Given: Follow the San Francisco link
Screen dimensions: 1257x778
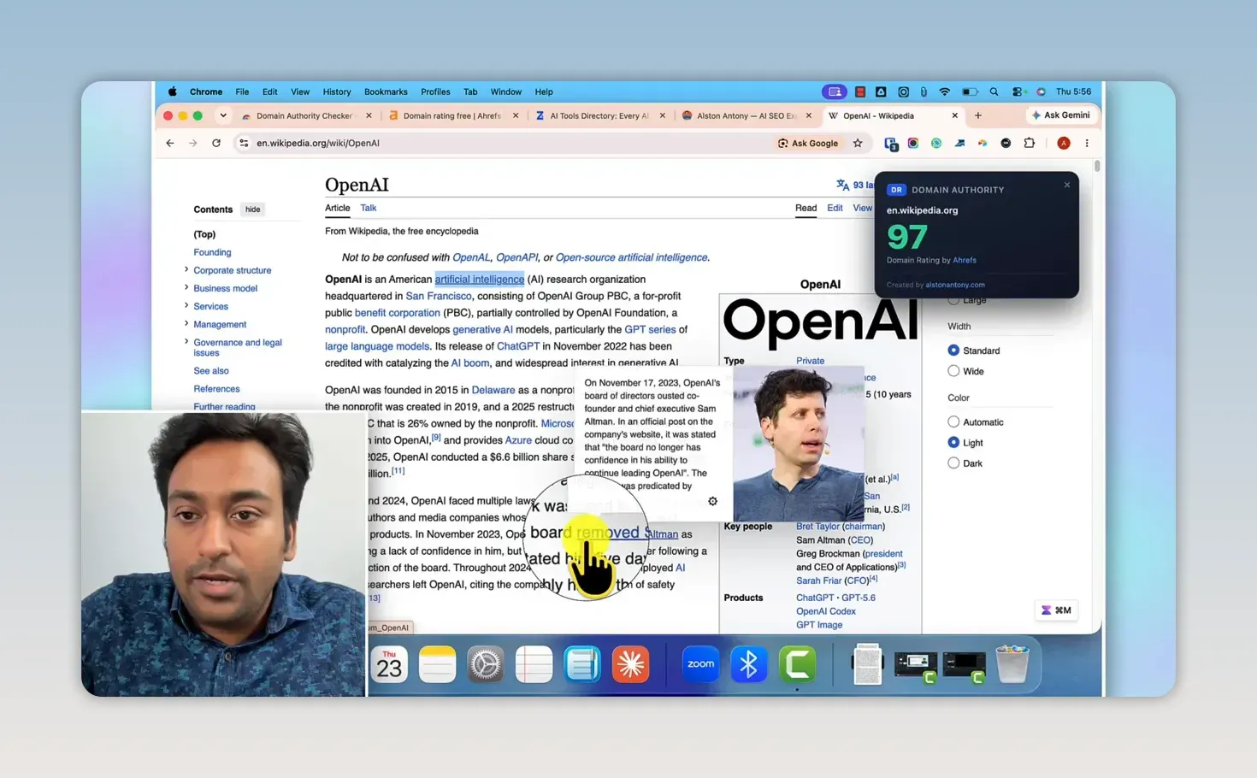Looking at the screenshot, I should [439, 296].
